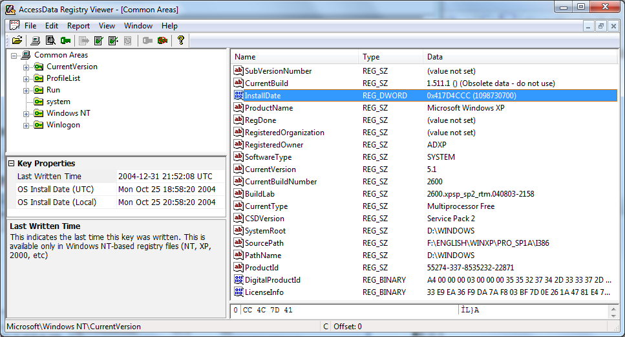Click the string icon next to SubVersionNumber

238,71
